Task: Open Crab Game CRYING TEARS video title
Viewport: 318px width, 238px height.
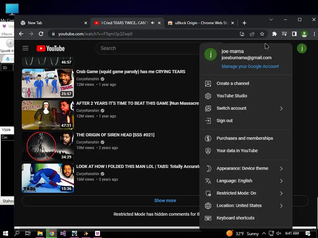Action: [x=131, y=72]
